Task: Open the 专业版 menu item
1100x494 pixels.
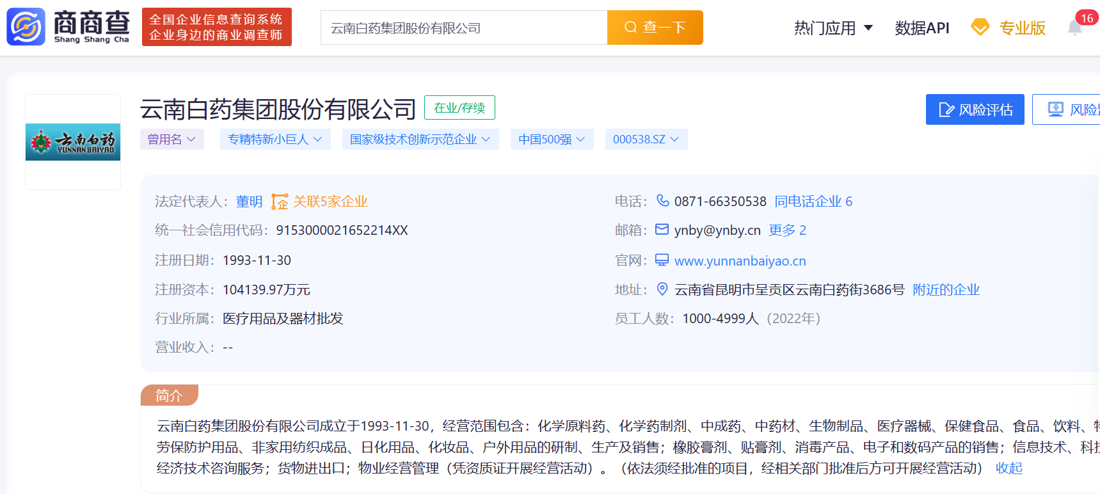Action: point(1023,28)
